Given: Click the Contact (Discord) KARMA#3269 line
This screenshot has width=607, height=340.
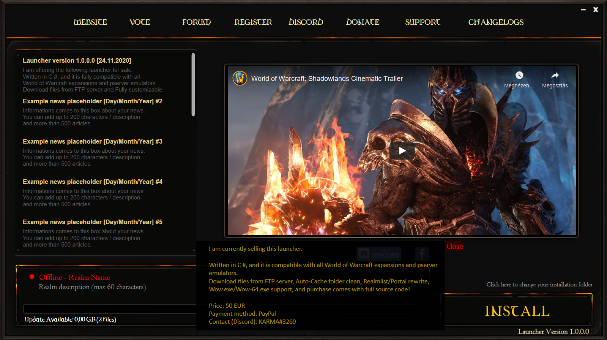Looking at the screenshot, I should (x=252, y=322).
